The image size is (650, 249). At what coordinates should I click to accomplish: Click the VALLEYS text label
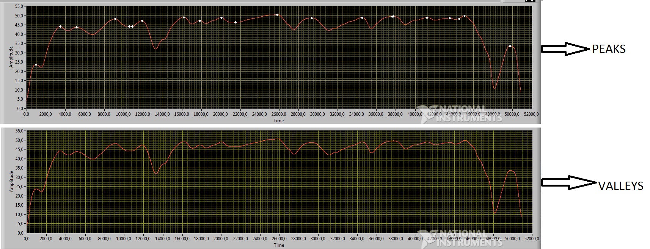click(x=620, y=186)
